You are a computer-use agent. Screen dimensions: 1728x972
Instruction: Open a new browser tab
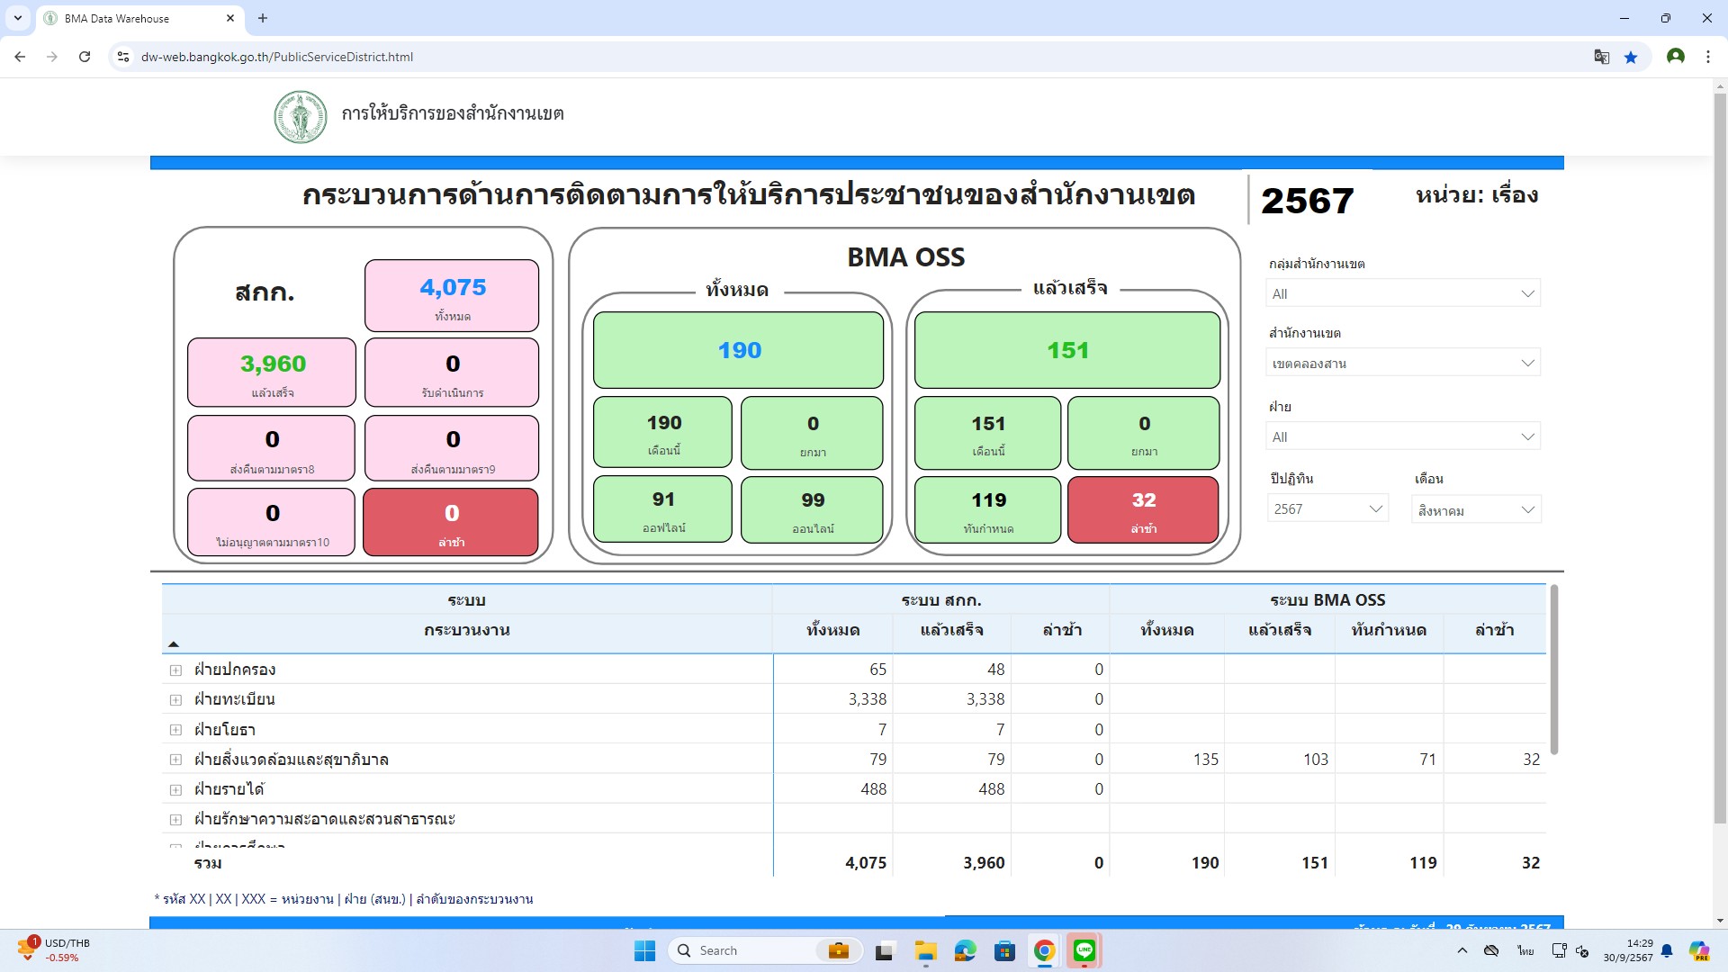[x=263, y=18]
